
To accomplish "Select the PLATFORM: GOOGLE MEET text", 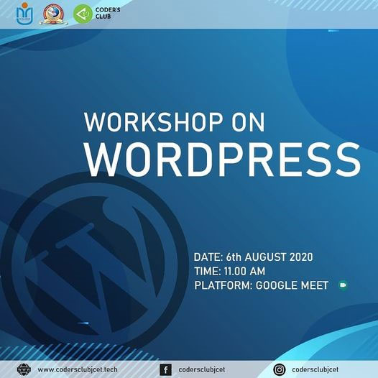I will pyautogui.click(x=262, y=285).
